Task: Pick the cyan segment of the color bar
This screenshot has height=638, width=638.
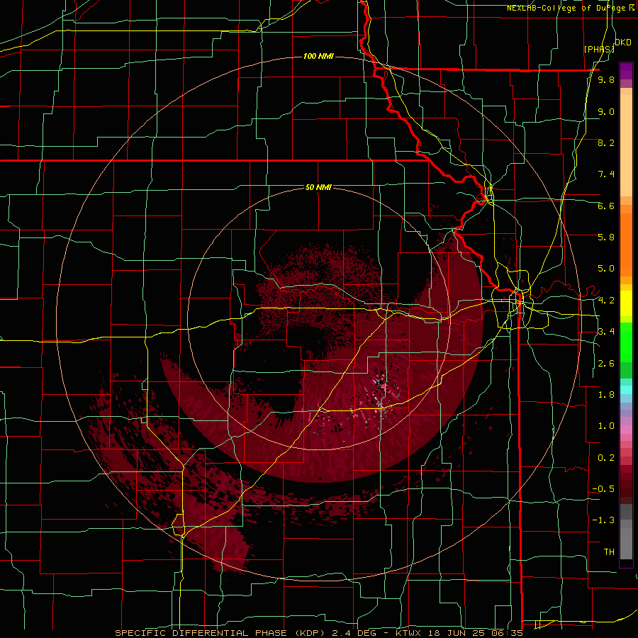Action: point(626,389)
